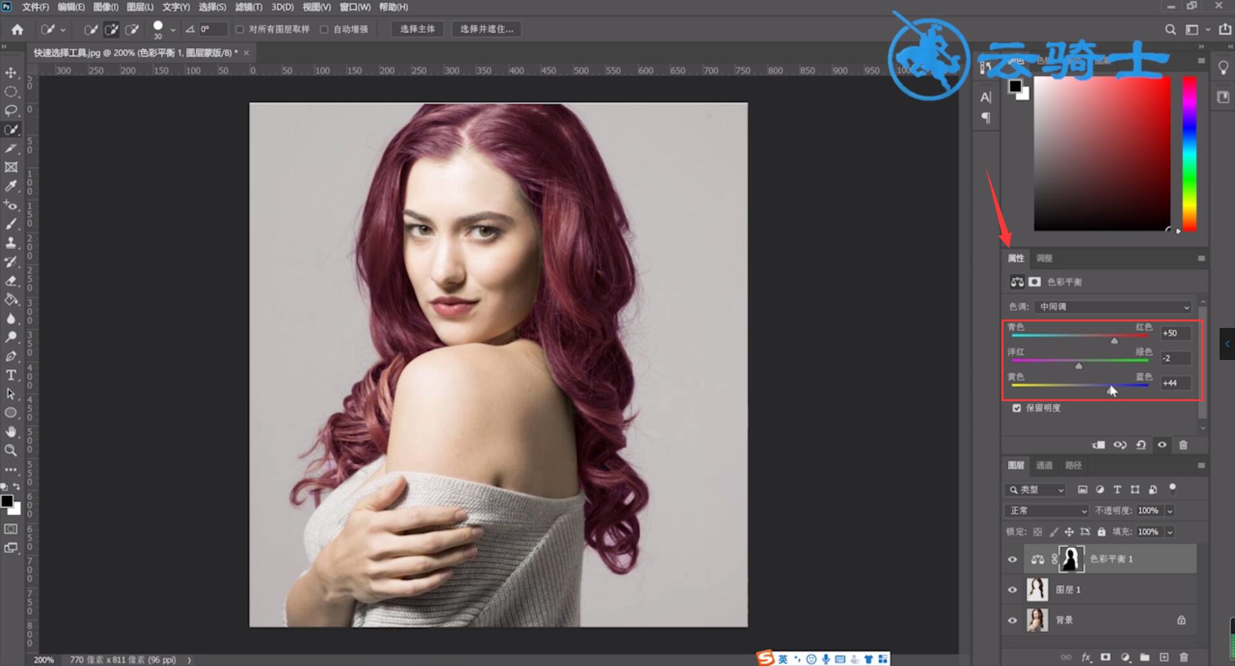
Task: Click the 黄色-蓝色 value field +44
Action: 1175,383
